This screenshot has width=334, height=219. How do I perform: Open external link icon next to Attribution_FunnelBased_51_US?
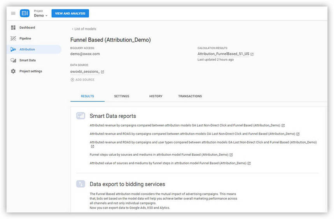252,54
